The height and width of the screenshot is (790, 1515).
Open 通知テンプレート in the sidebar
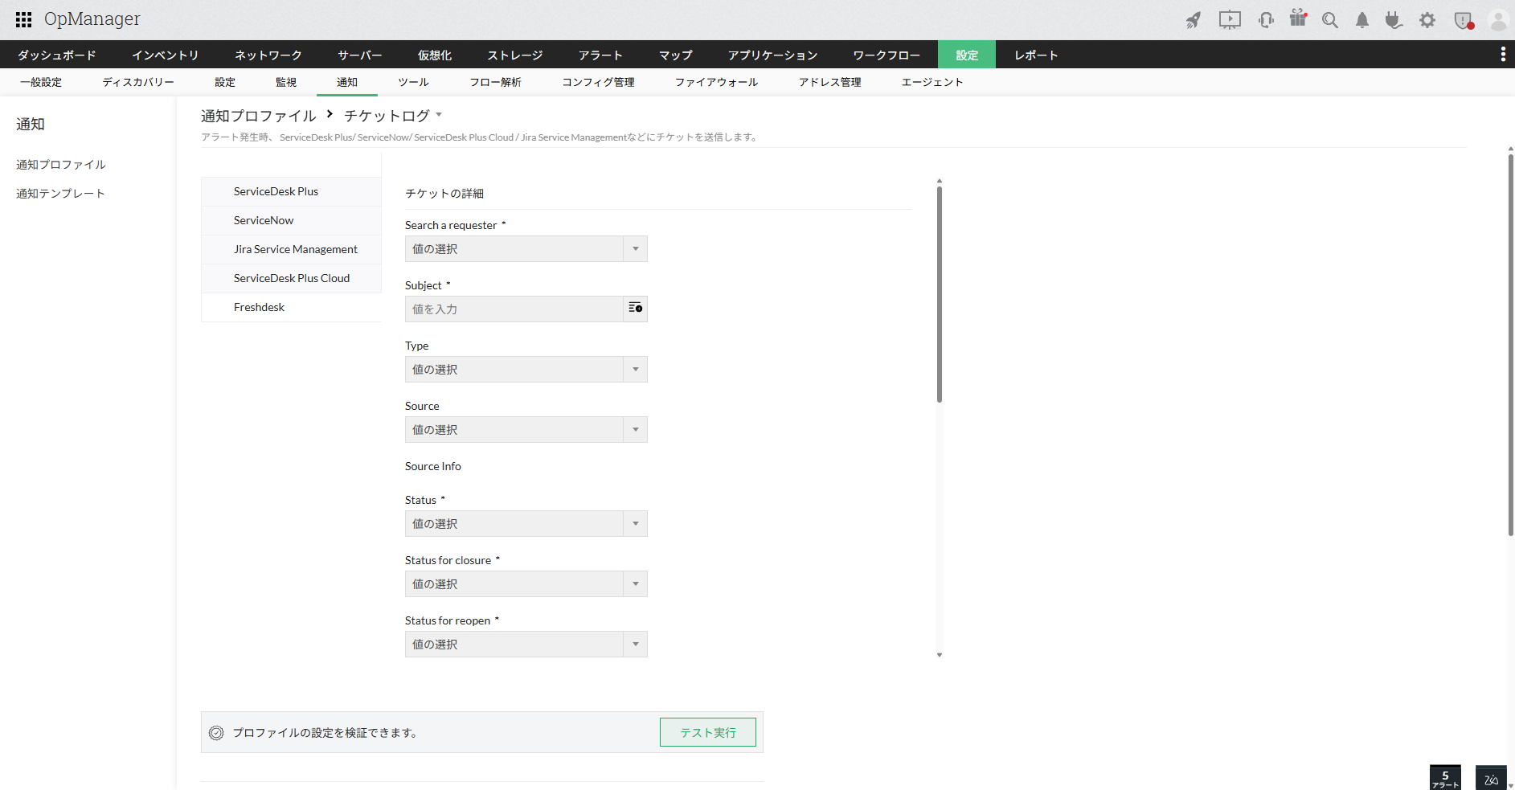[x=60, y=193]
